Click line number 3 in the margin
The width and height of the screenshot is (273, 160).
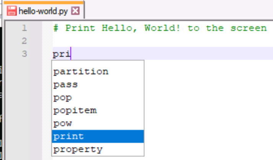tap(24, 54)
